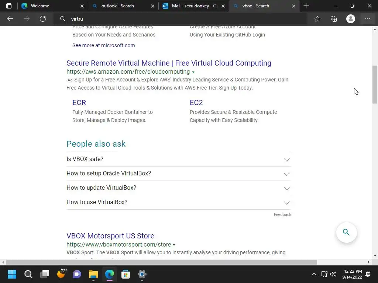Open the taskbar Search
The height and width of the screenshot is (283, 378).
click(28, 274)
